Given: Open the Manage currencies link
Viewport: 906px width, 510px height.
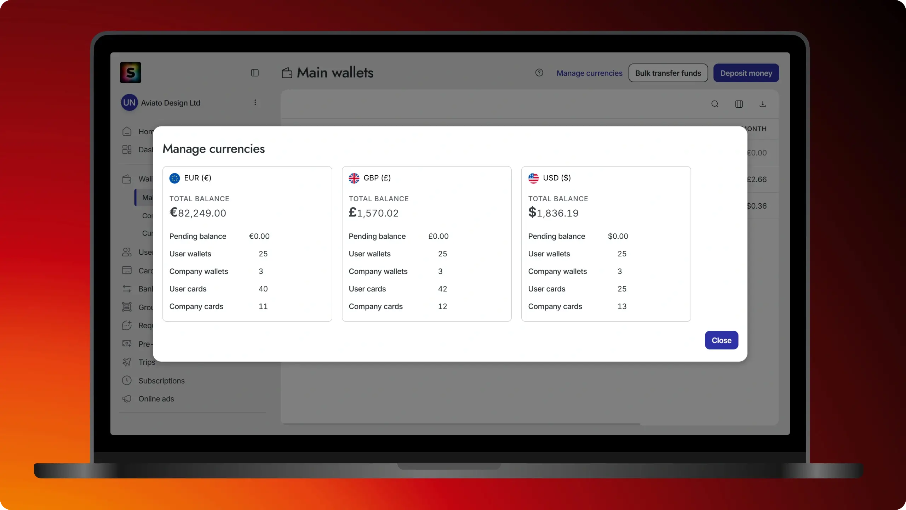Looking at the screenshot, I should coord(589,73).
